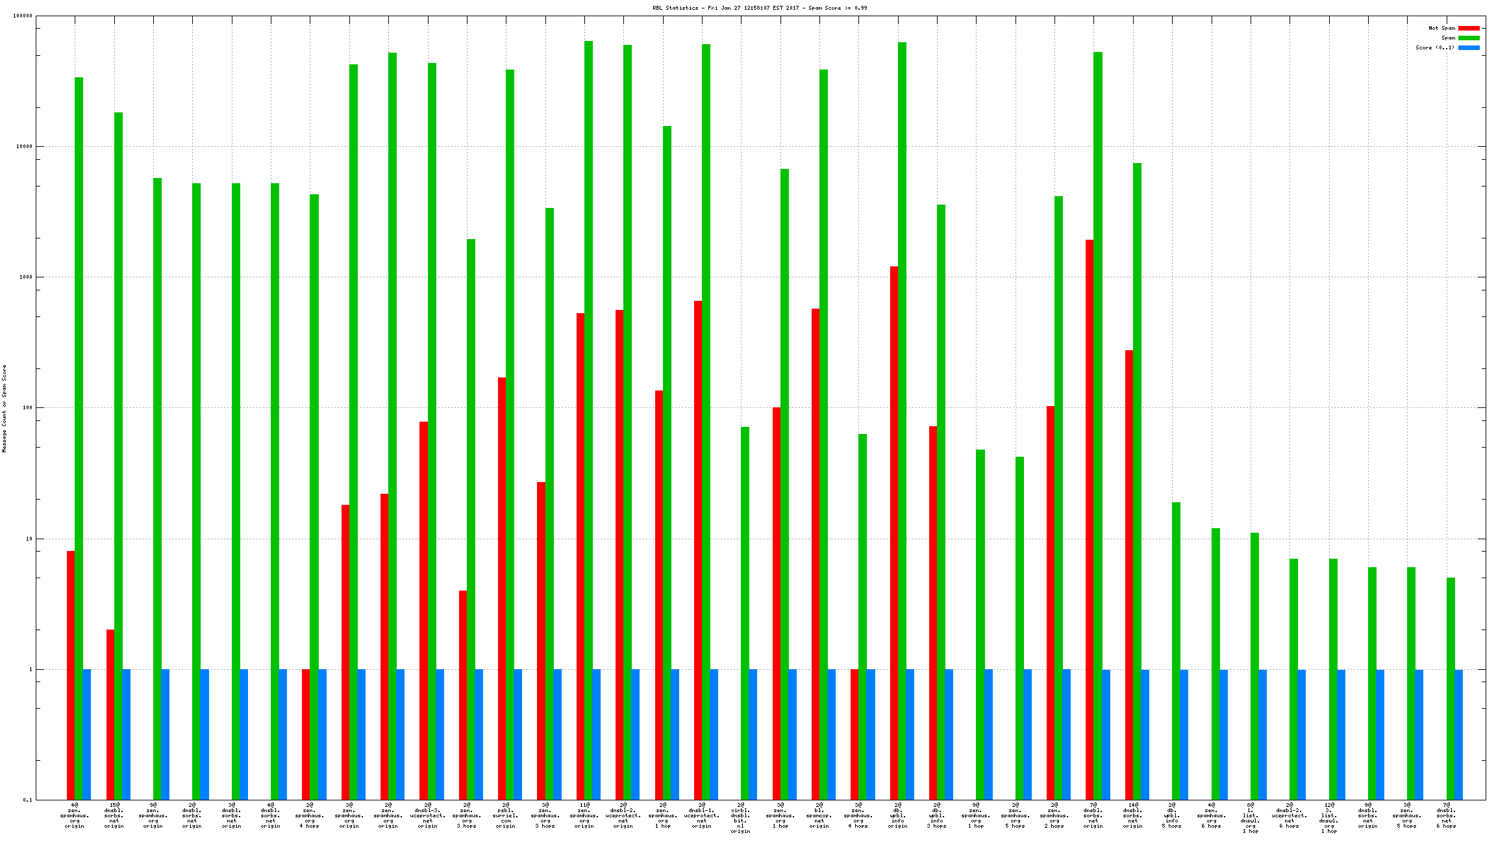Click the green bar for virbl.dnsbl.bit.nl
This screenshot has height=842, width=1496.
745,611
